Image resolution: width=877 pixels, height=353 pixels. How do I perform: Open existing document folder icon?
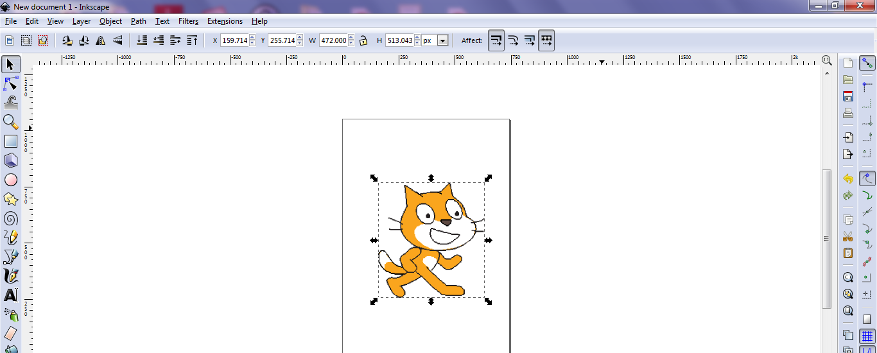848,80
